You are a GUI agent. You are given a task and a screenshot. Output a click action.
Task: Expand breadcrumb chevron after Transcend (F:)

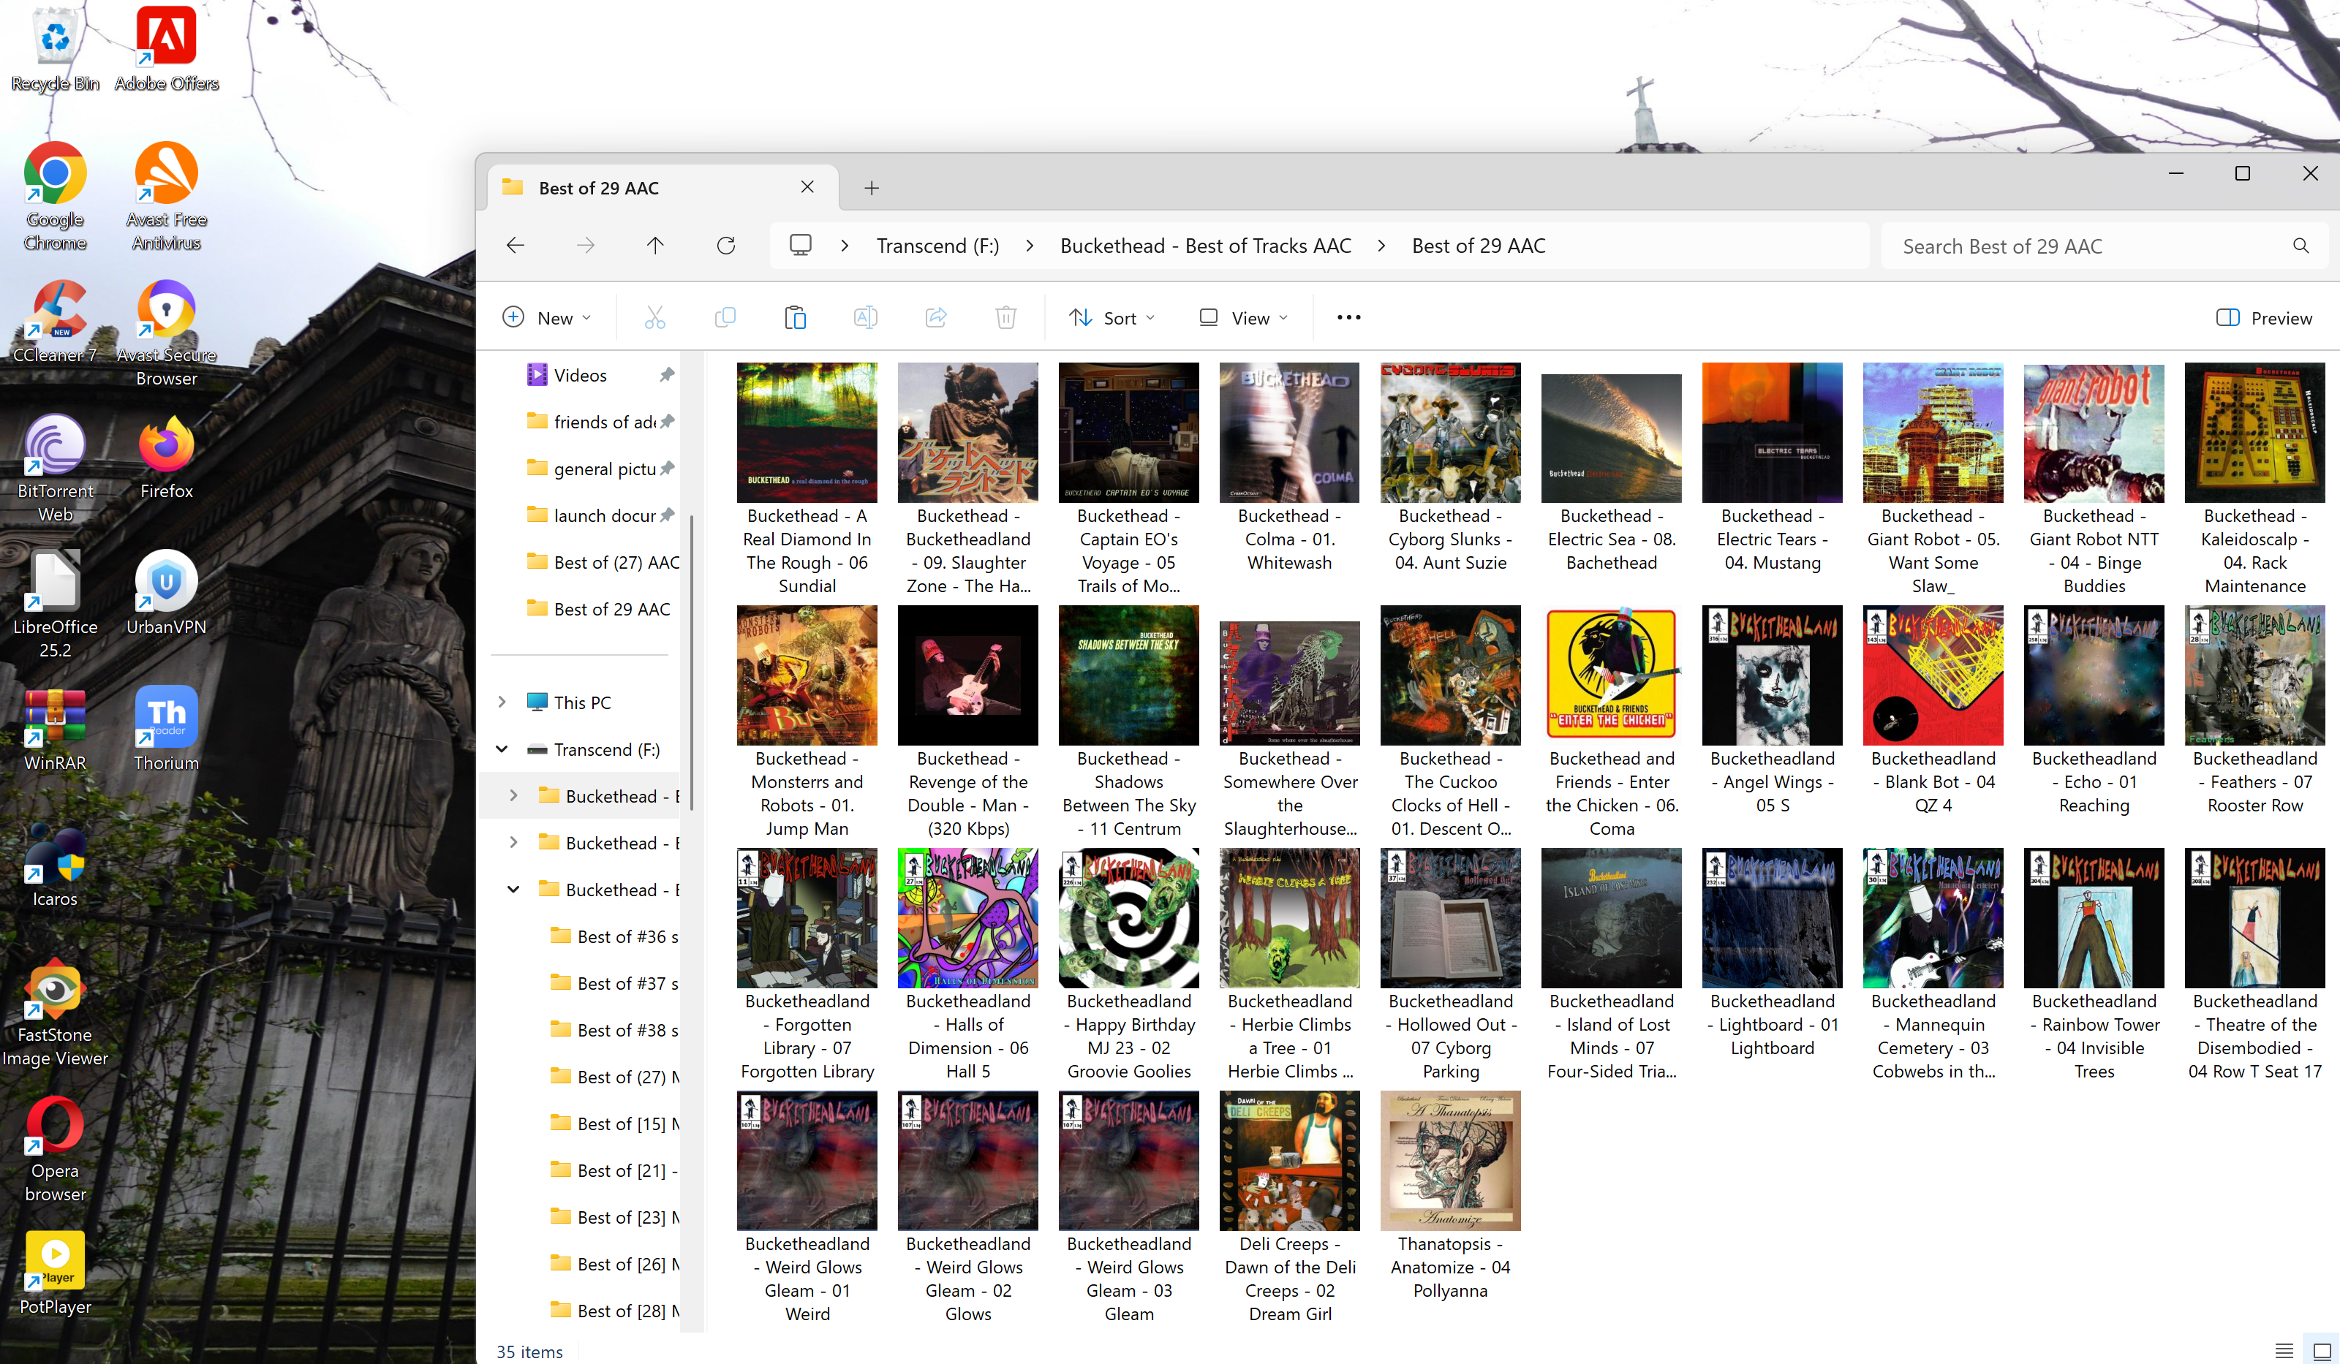pyautogui.click(x=1030, y=245)
